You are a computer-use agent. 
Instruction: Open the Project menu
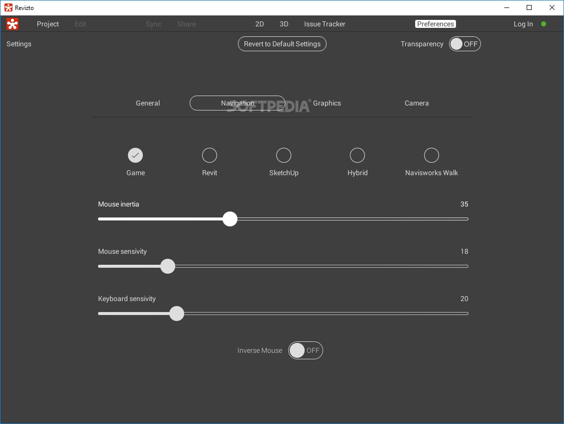click(x=48, y=24)
